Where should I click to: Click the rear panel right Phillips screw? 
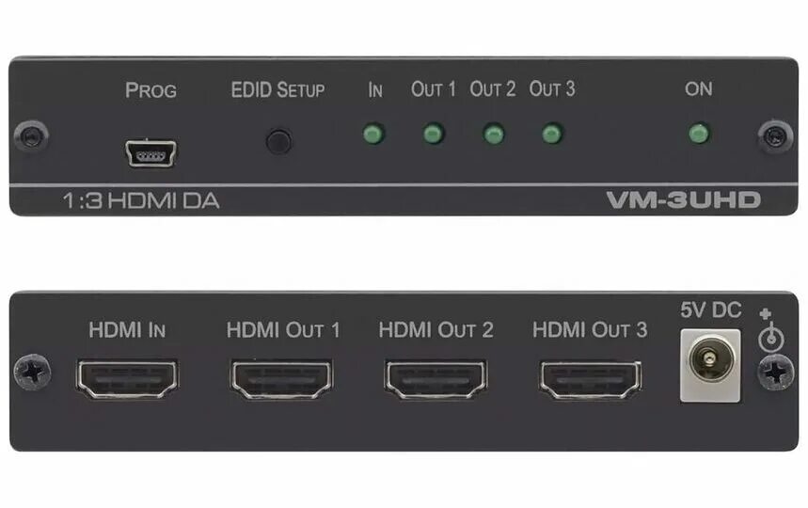pos(775,372)
